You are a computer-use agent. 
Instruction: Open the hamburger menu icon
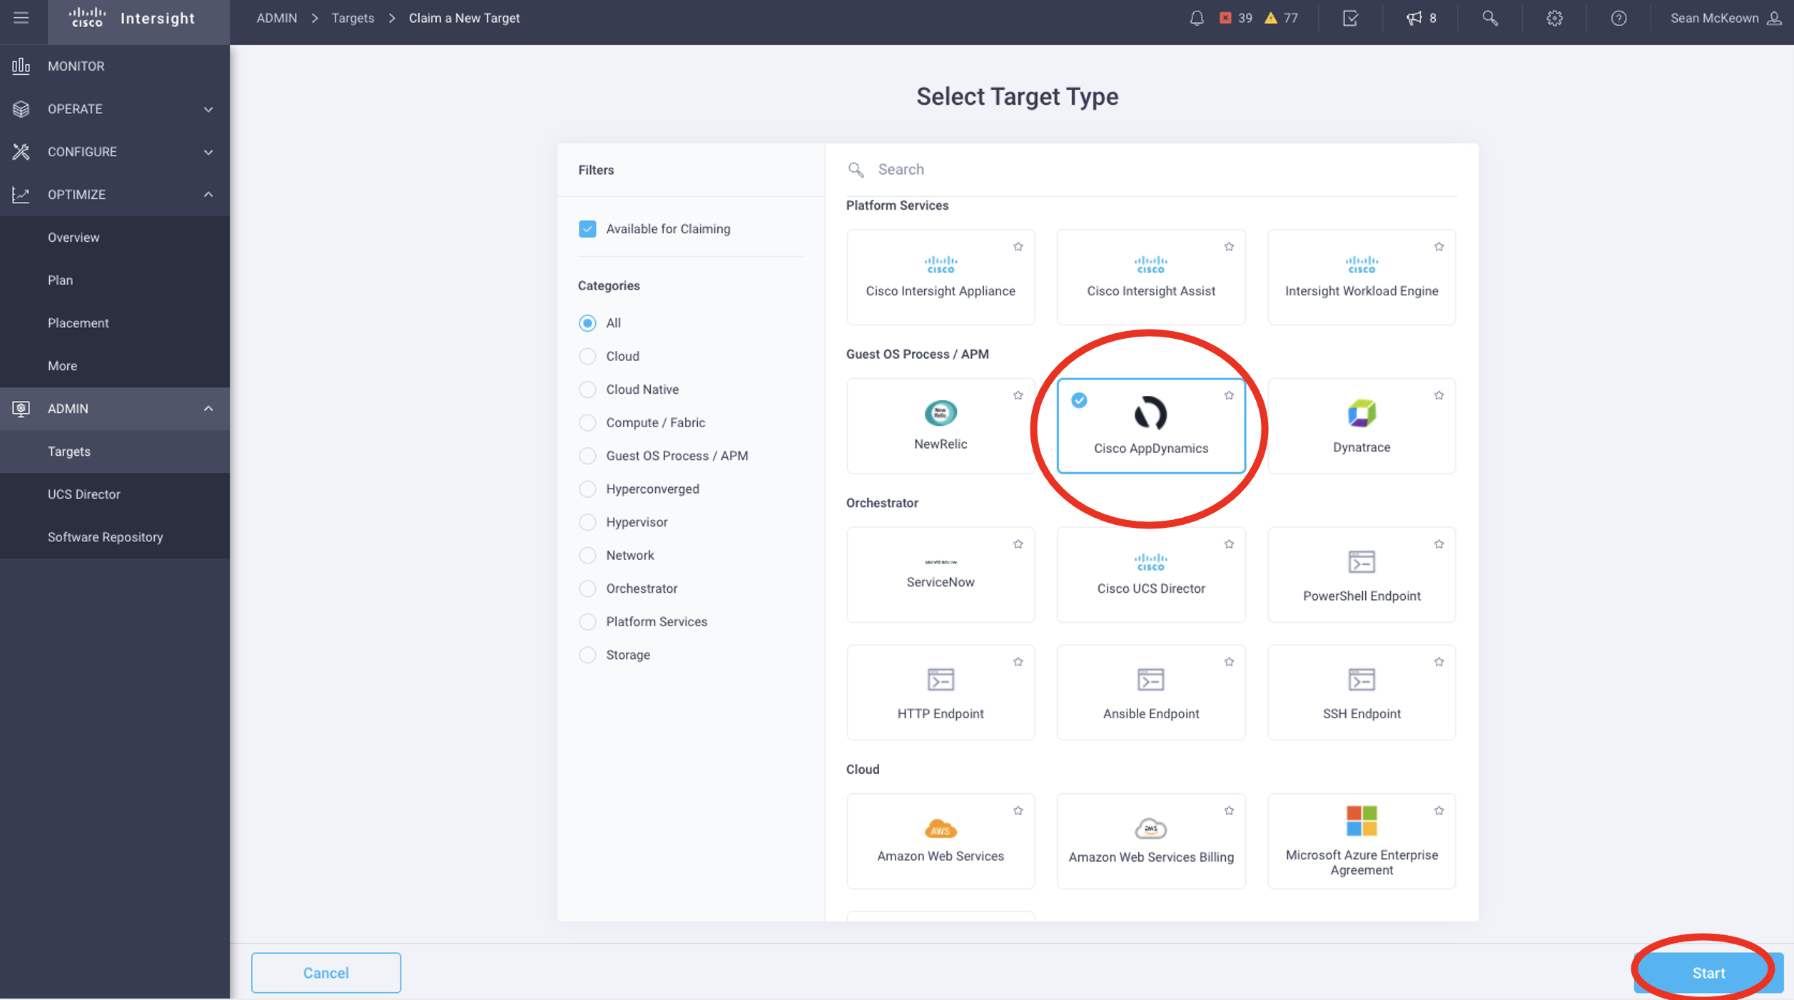point(21,18)
